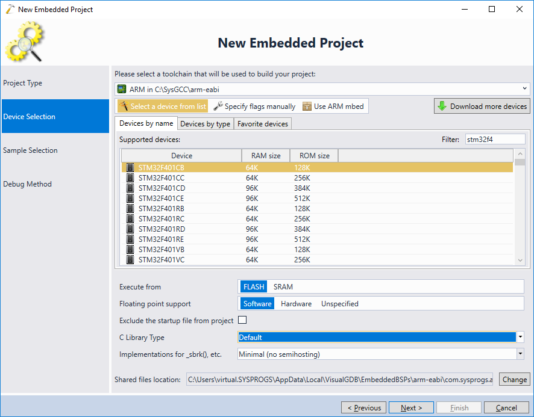The height and width of the screenshot is (417, 534).
Task: Open the toolchain selection dropdown
Action: 524,89
